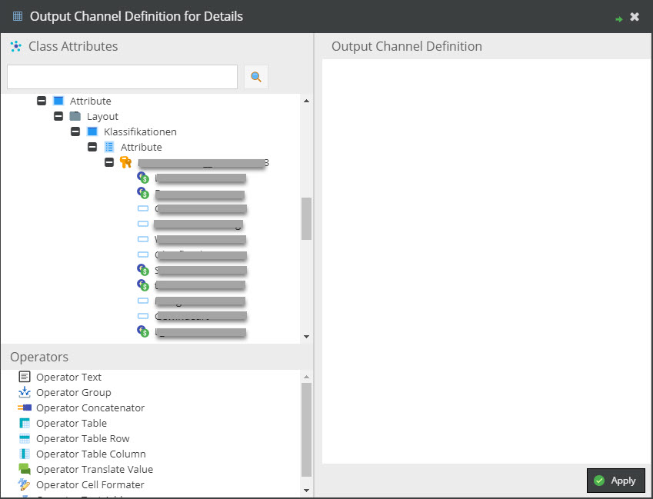Collapse the Attribute list node under Klassifikationen
653x499 pixels.
(x=92, y=147)
